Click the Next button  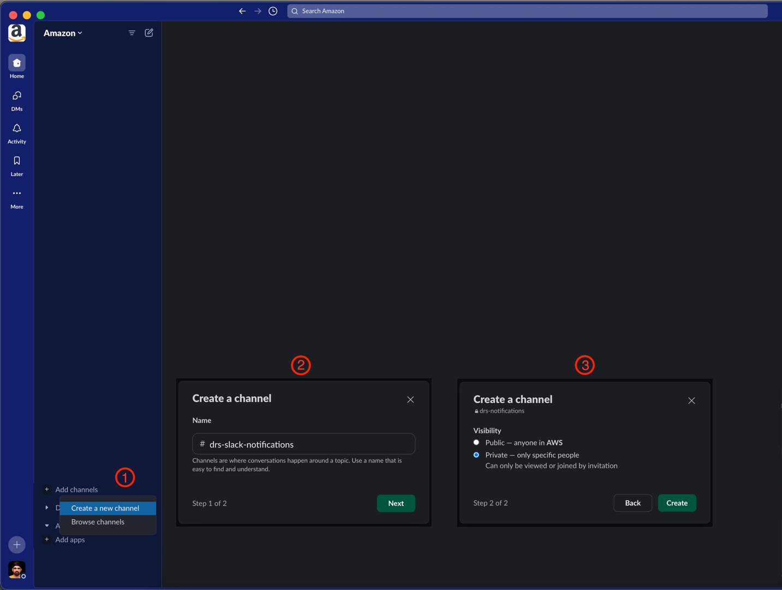point(396,503)
